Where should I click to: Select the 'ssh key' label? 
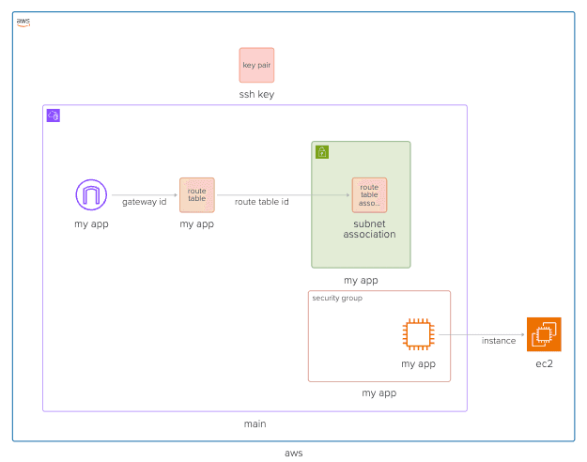click(x=256, y=95)
